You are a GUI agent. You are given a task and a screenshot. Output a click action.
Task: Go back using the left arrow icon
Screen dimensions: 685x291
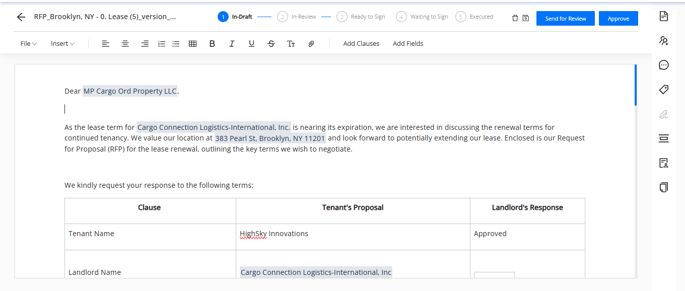[x=21, y=17]
